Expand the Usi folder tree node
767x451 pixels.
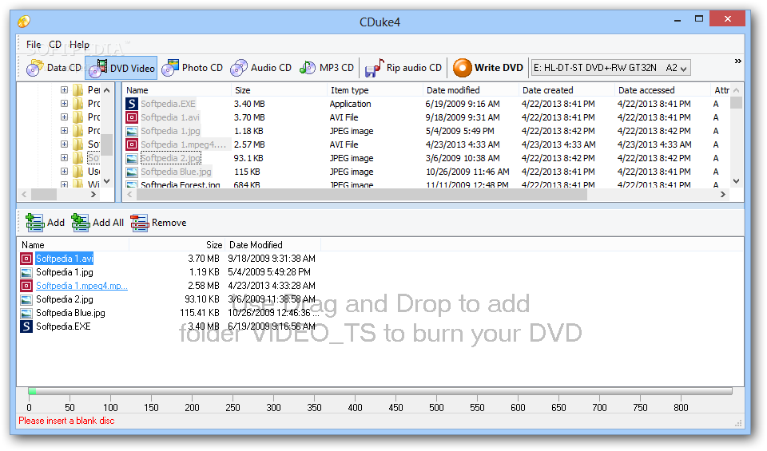coord(64,172)
